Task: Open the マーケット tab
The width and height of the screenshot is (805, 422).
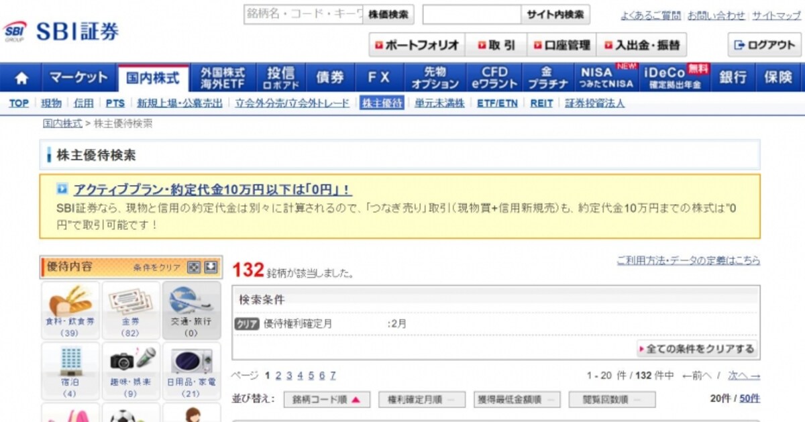Action: pyautogui.click(x=79, y=78)
